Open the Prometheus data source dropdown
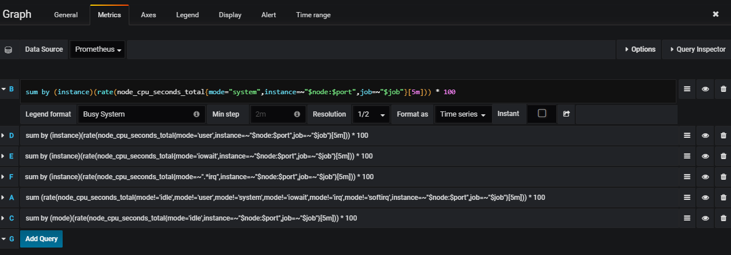The height and width of the screenshot is (255, 731). click(x=98, y=49)
